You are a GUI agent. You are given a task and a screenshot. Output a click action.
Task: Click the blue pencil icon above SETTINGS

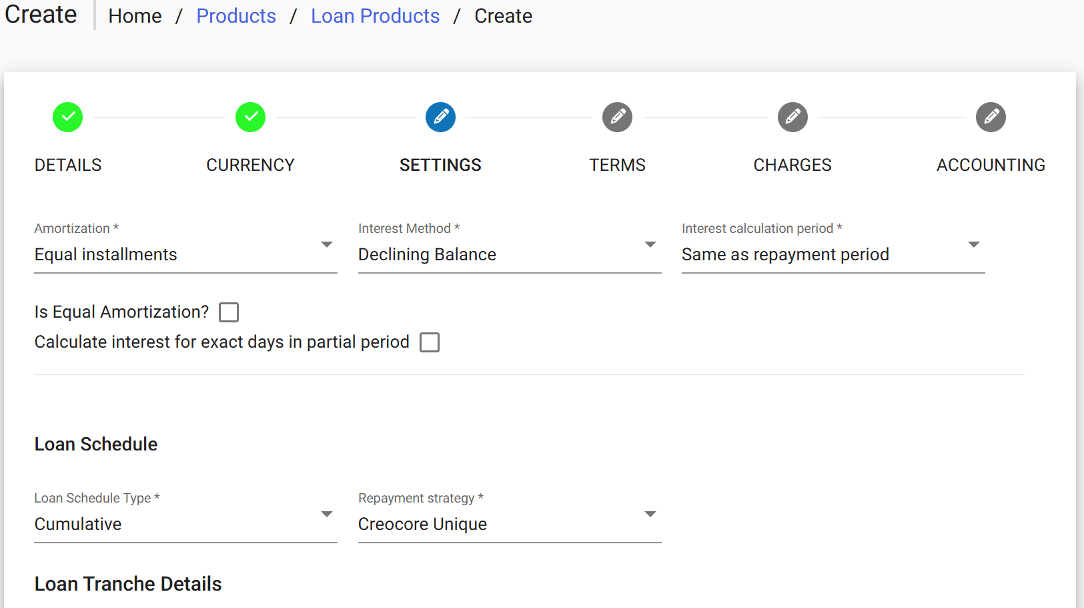441,117
